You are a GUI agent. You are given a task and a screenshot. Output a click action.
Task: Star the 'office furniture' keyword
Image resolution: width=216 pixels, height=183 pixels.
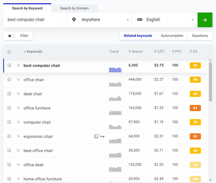tap(18, 108)
